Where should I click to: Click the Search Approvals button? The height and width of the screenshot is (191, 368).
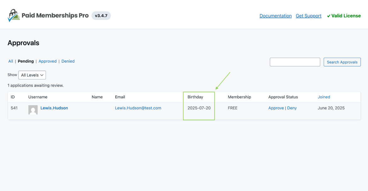click(342, 62)
